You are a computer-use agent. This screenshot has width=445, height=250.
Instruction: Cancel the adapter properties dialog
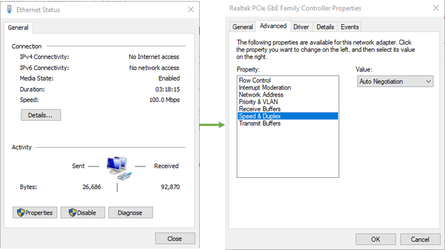(x=420, y=239)
